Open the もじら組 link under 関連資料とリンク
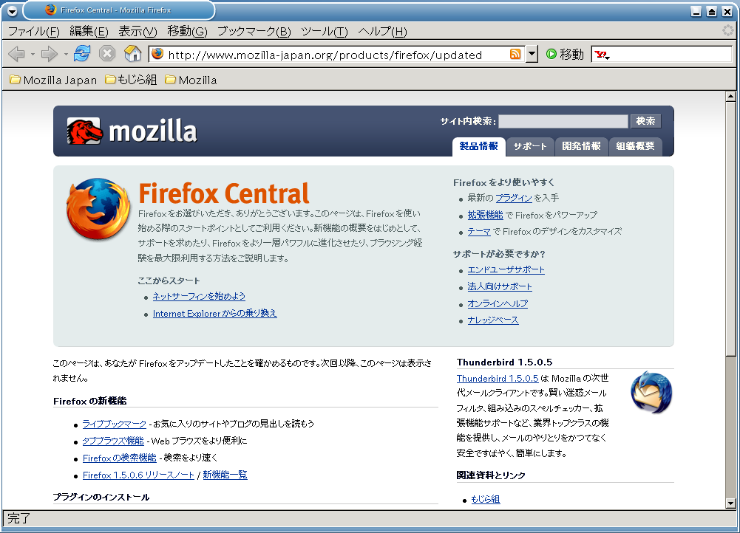 pyautogui.click(x=486, y=499)
